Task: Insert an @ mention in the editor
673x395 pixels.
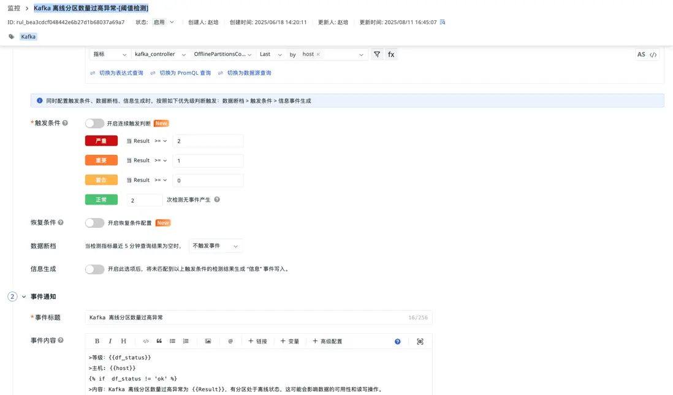Action: (230, 341)
